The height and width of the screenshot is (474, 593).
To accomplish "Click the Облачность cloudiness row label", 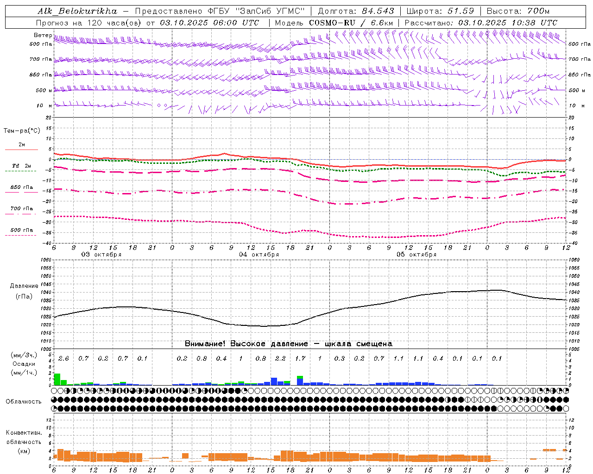I will pyautogui.click(x=24, y=402).
